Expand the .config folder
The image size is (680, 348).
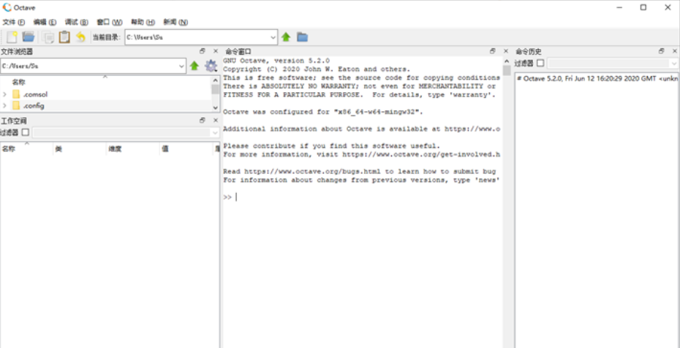5,106
